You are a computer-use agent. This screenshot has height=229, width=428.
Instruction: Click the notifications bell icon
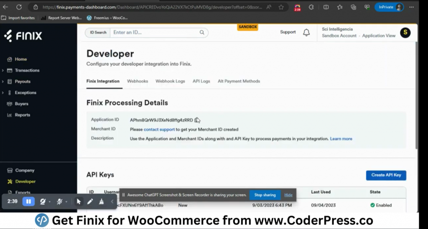[x=306, y=33]
